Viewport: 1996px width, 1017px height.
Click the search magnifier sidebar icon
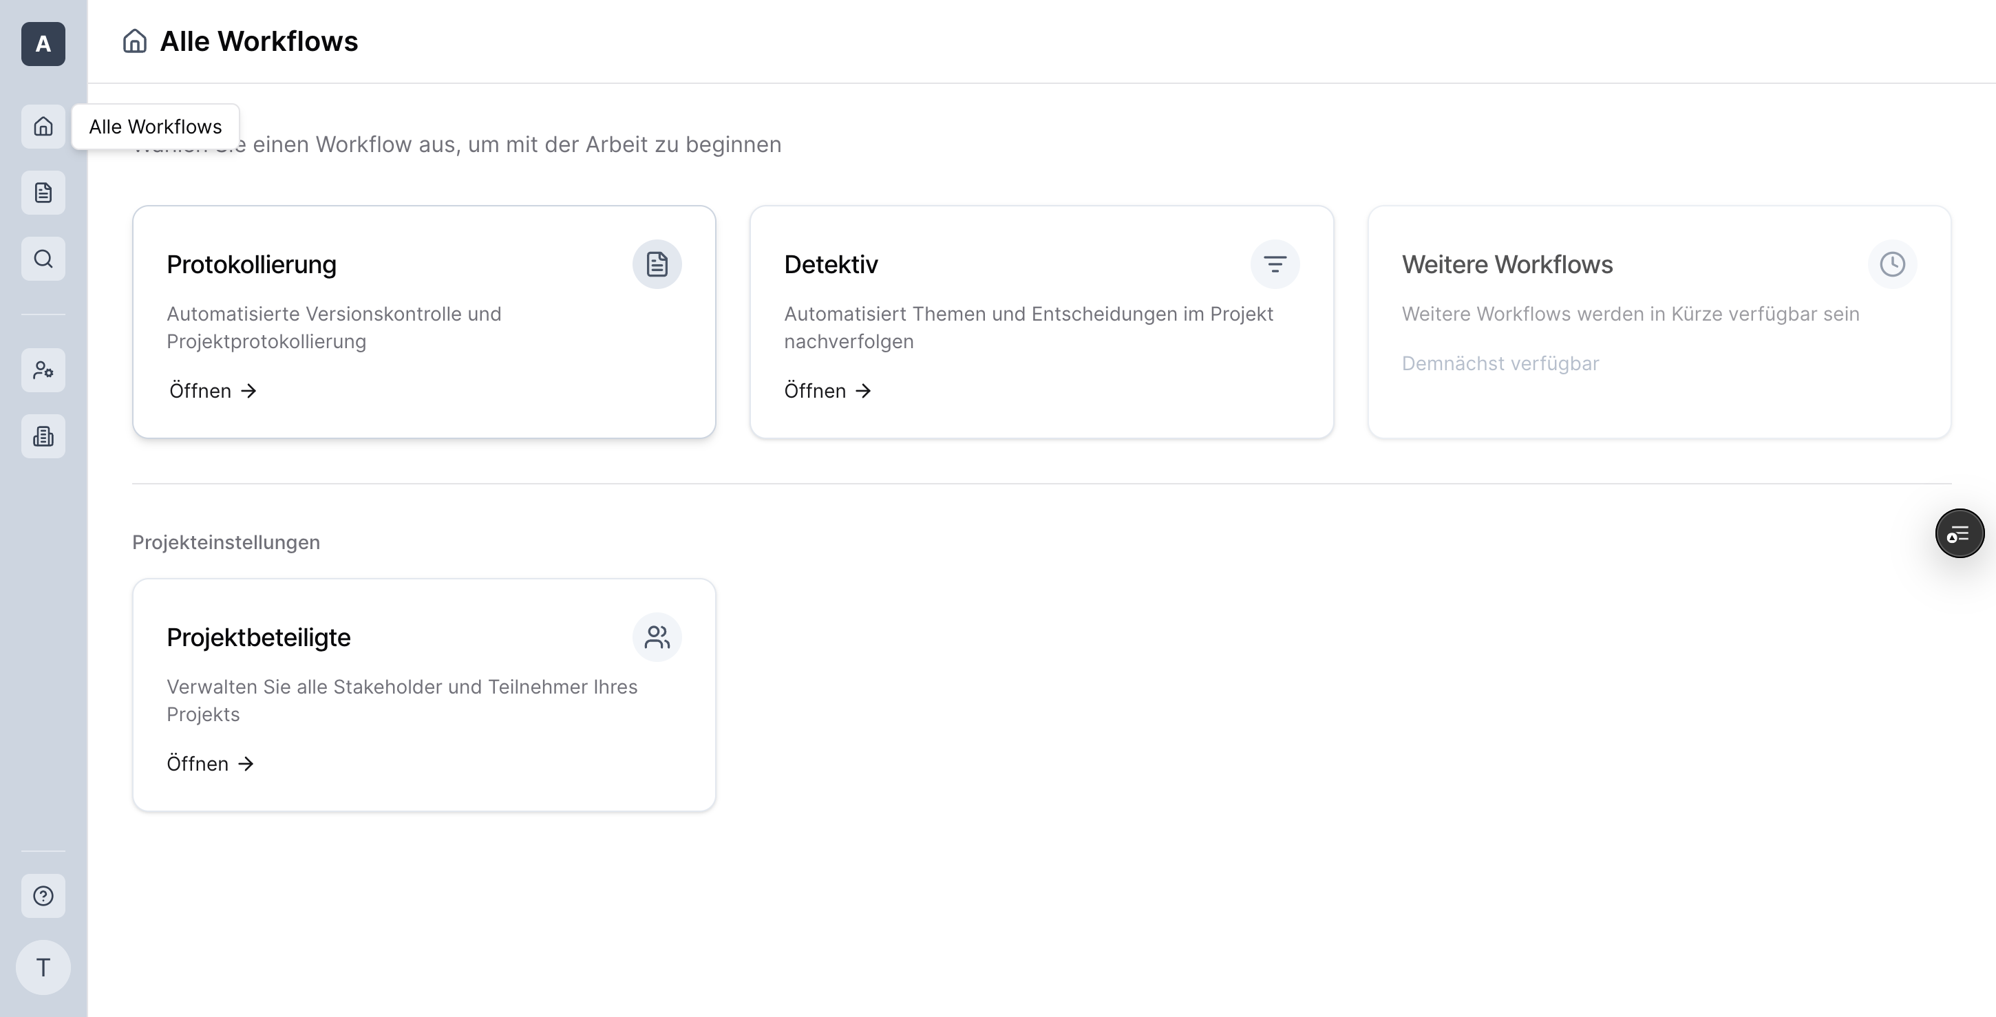(43, 259)
